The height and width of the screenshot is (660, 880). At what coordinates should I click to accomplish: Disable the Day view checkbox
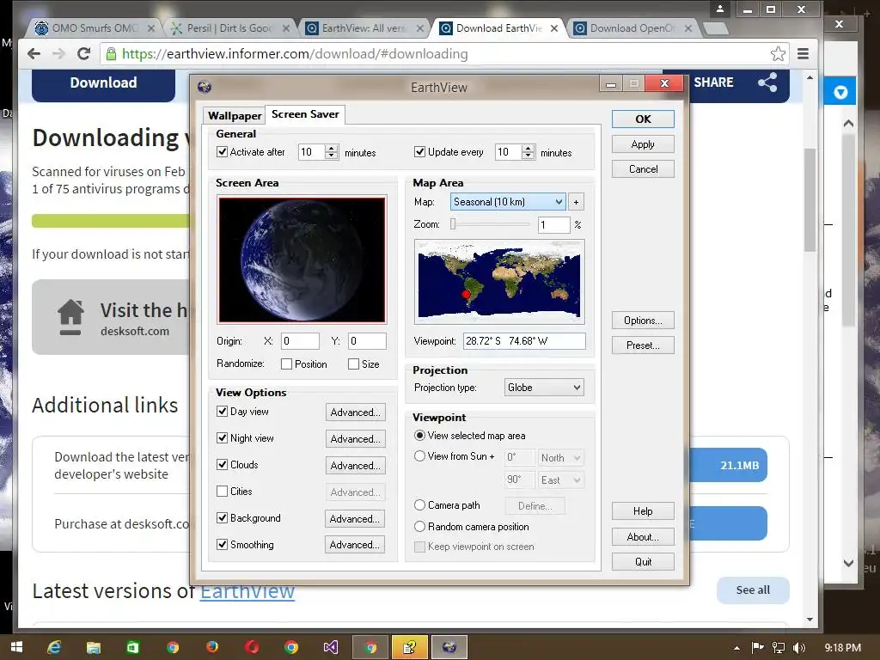pyautogui.click(x=223, y=412)
